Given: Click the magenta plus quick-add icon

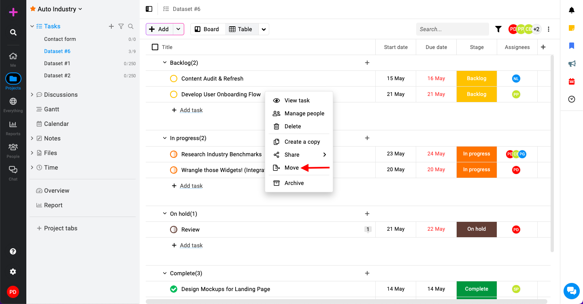Looking at the screenshot, I should tap(13, 12).
